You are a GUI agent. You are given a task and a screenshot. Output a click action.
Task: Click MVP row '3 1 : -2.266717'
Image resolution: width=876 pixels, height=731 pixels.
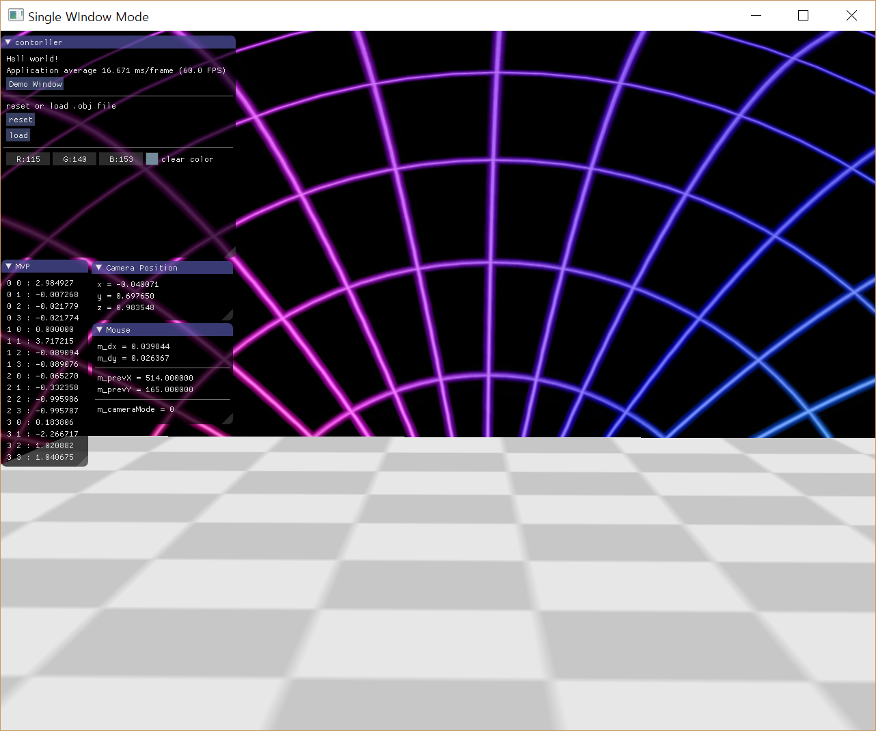[x=42, y=434]
